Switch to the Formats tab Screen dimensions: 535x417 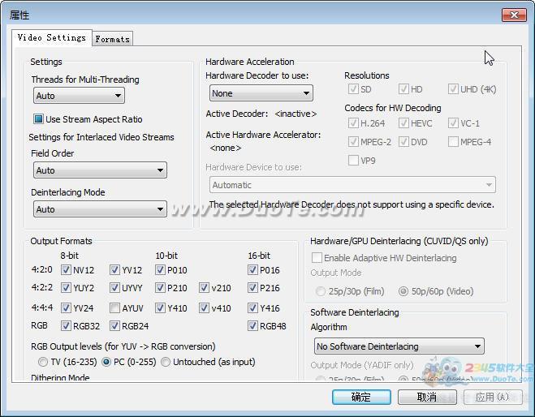113,39
